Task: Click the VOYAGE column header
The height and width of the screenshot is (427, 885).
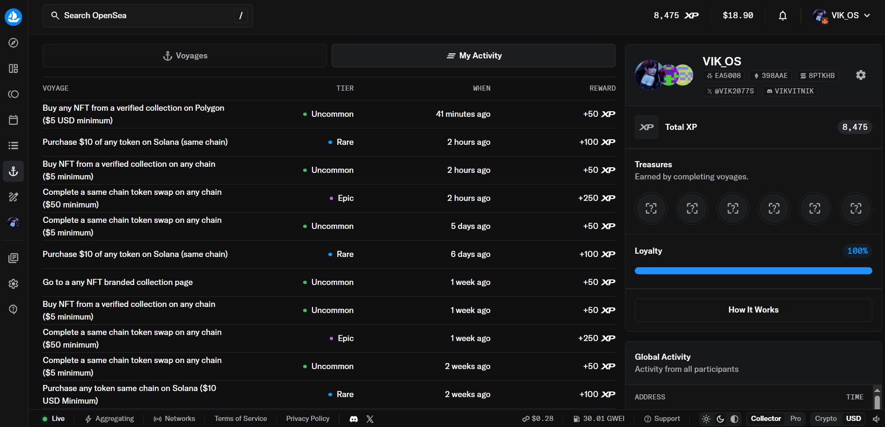Action: click(56, 88)
